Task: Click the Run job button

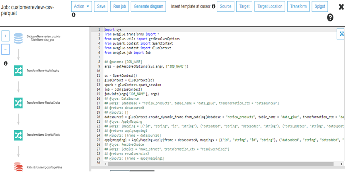Action: coord(119,6)
